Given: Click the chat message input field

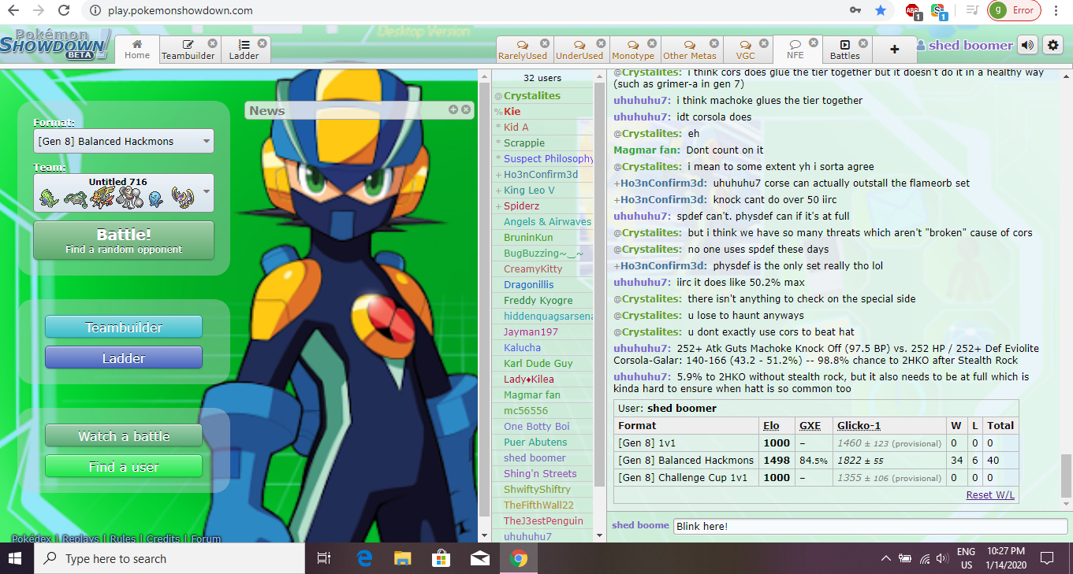Looking at the screenshot, I should point(870,526).
